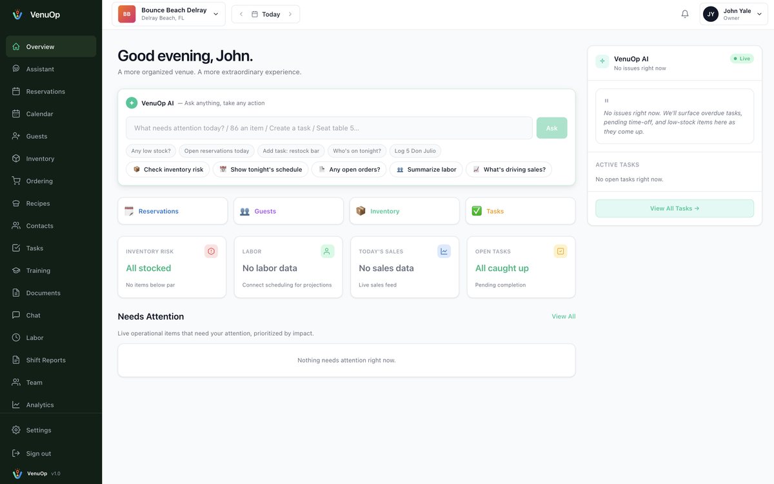The height and width of the screenshot is (484, 774).
Task: Open the John Yale account dropdown
Action: click(733, 14)
